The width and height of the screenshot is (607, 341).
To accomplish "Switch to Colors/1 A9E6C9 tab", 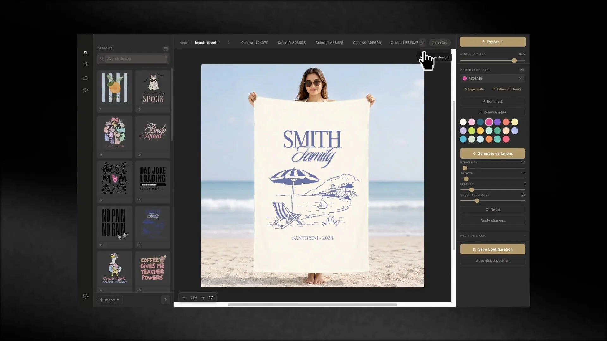I will [367, 43].
